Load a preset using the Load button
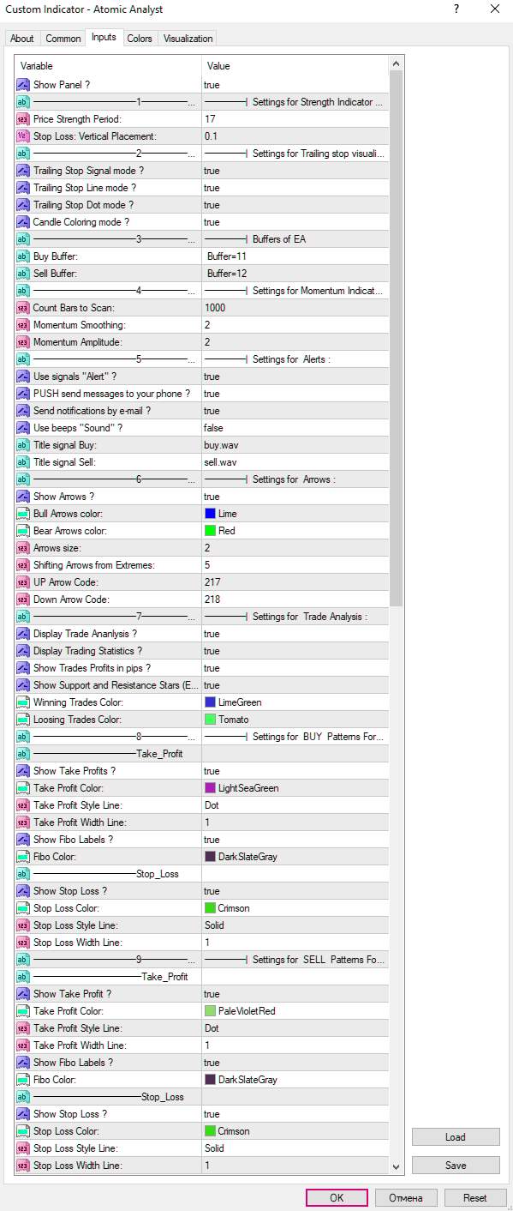This screenshot has width=513, height=1211. click(x=456, y=1137)
